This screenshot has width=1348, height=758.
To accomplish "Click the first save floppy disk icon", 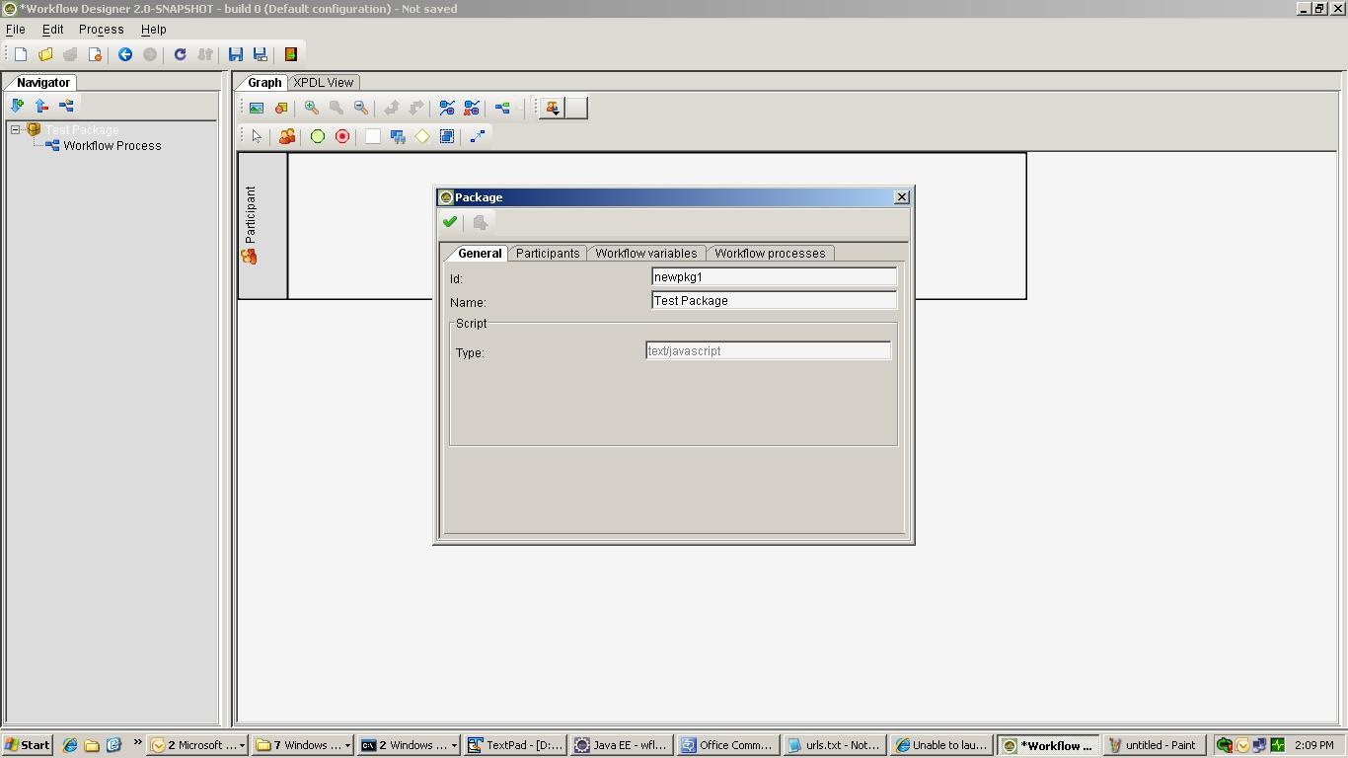I will pyautogui.click(x=236, y=54).
